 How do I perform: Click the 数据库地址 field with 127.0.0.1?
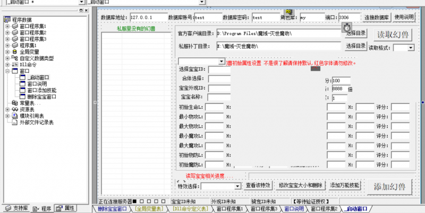(149, 17)
